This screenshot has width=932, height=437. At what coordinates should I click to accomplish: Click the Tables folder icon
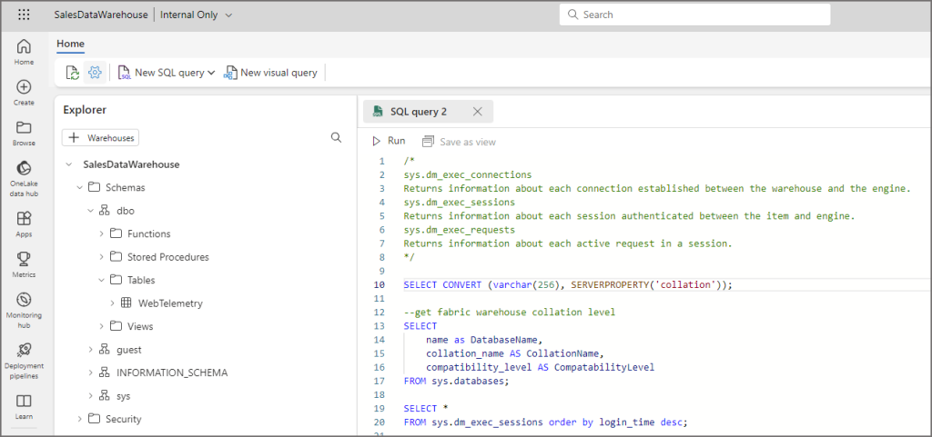(x=116, y=280)
